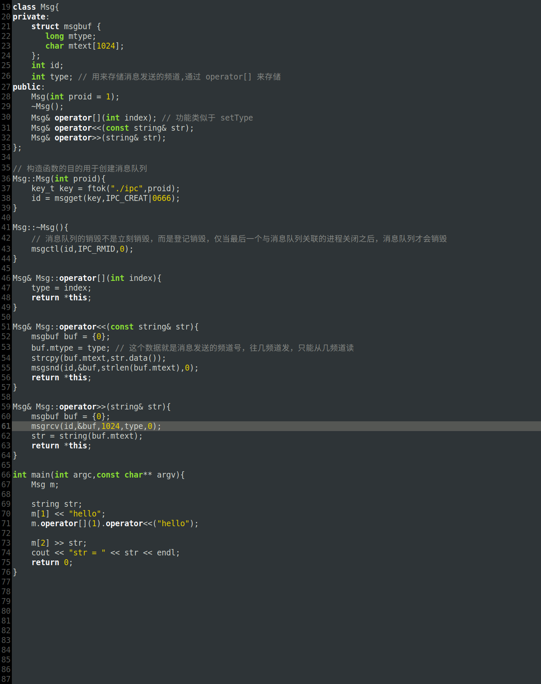Click the cout statement on line 74
The height and width of the screenshot is (684, 541).
[x=106, y=552]
